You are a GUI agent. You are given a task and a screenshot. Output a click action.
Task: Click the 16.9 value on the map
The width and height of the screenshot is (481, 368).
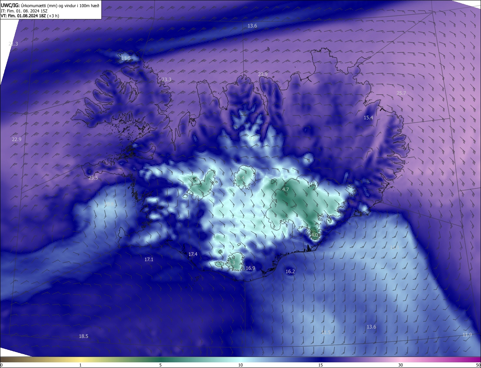250,268
